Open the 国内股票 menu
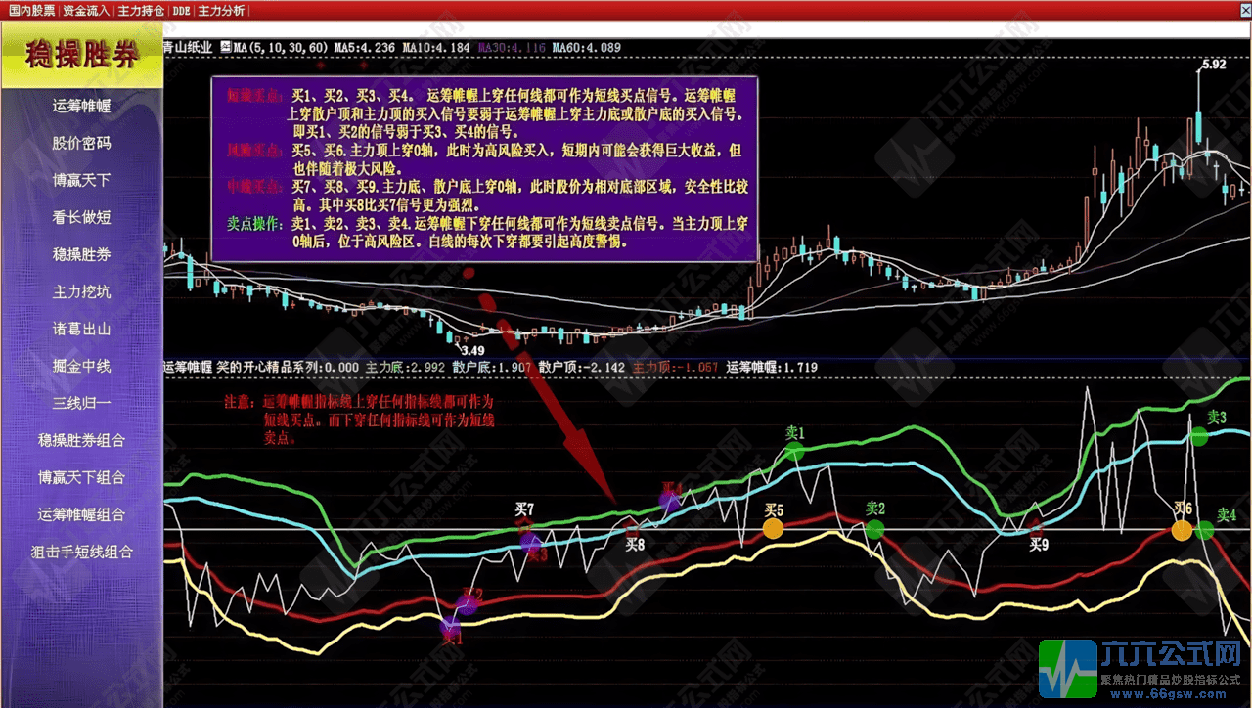 (x=30, y=11)
